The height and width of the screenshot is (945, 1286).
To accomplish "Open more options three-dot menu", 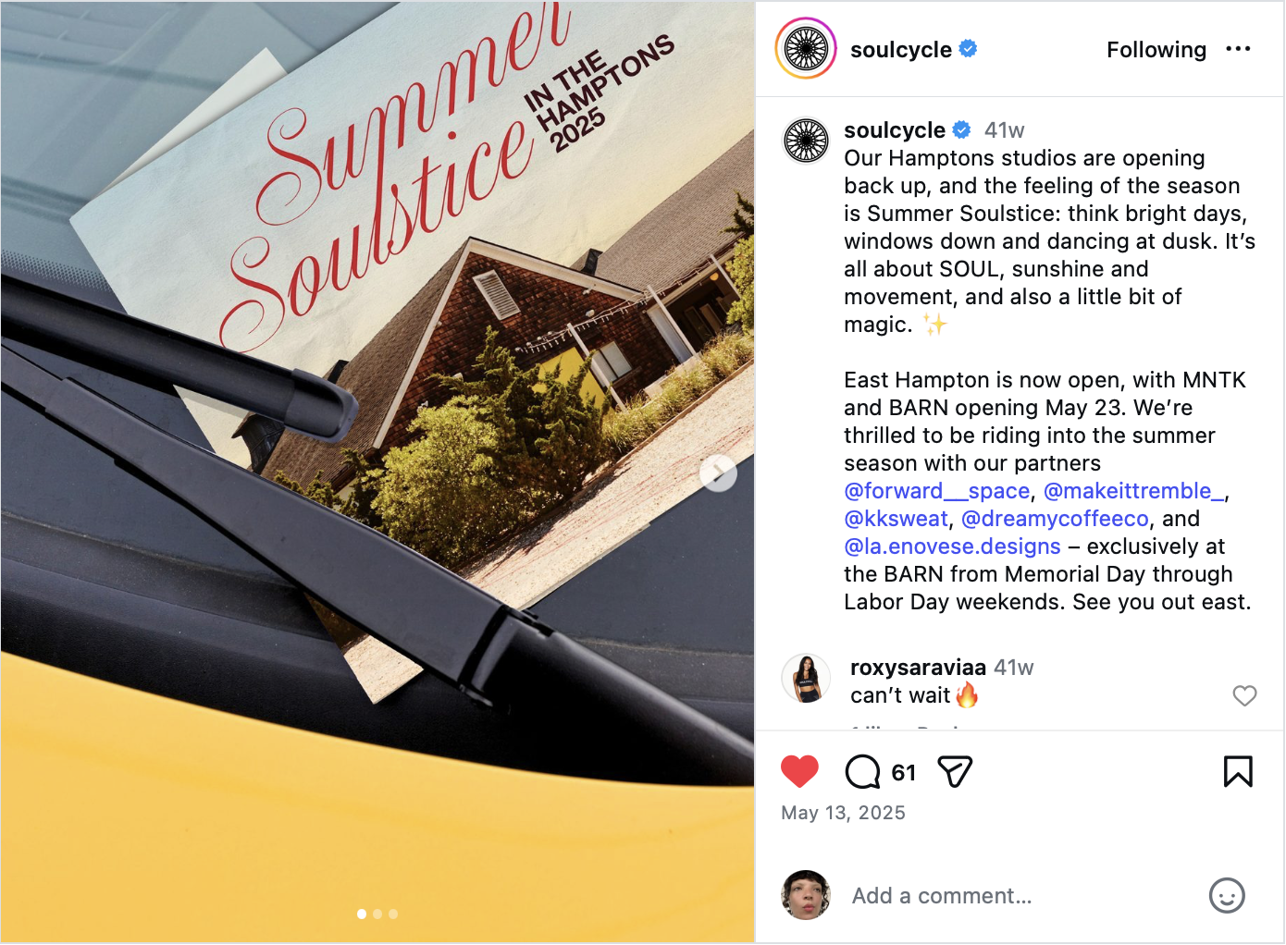I will click(x=1238, y=49).
